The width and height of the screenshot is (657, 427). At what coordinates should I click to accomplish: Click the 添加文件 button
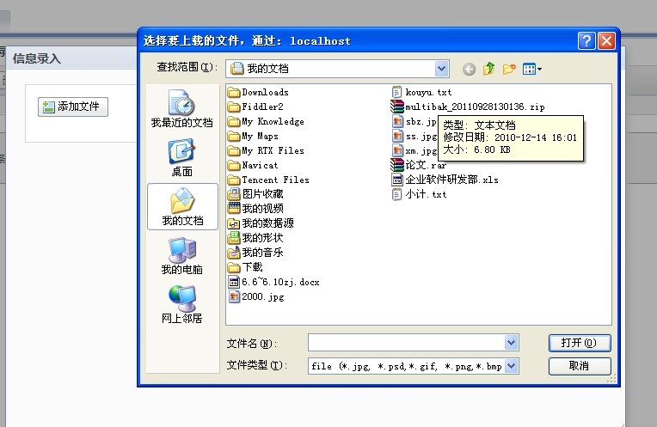point(74,107)
